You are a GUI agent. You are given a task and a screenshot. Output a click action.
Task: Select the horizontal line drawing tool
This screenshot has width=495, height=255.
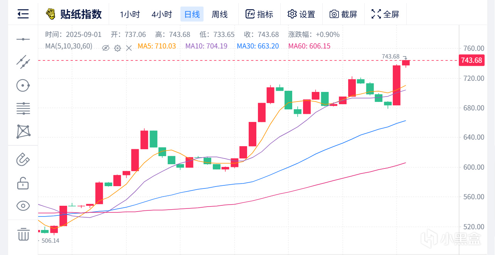23,39
